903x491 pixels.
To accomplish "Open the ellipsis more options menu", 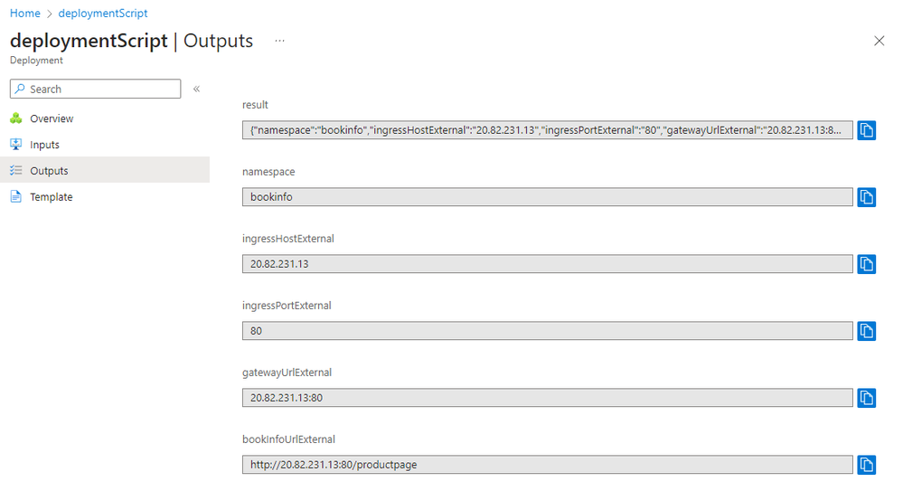I will coord(279,41).
